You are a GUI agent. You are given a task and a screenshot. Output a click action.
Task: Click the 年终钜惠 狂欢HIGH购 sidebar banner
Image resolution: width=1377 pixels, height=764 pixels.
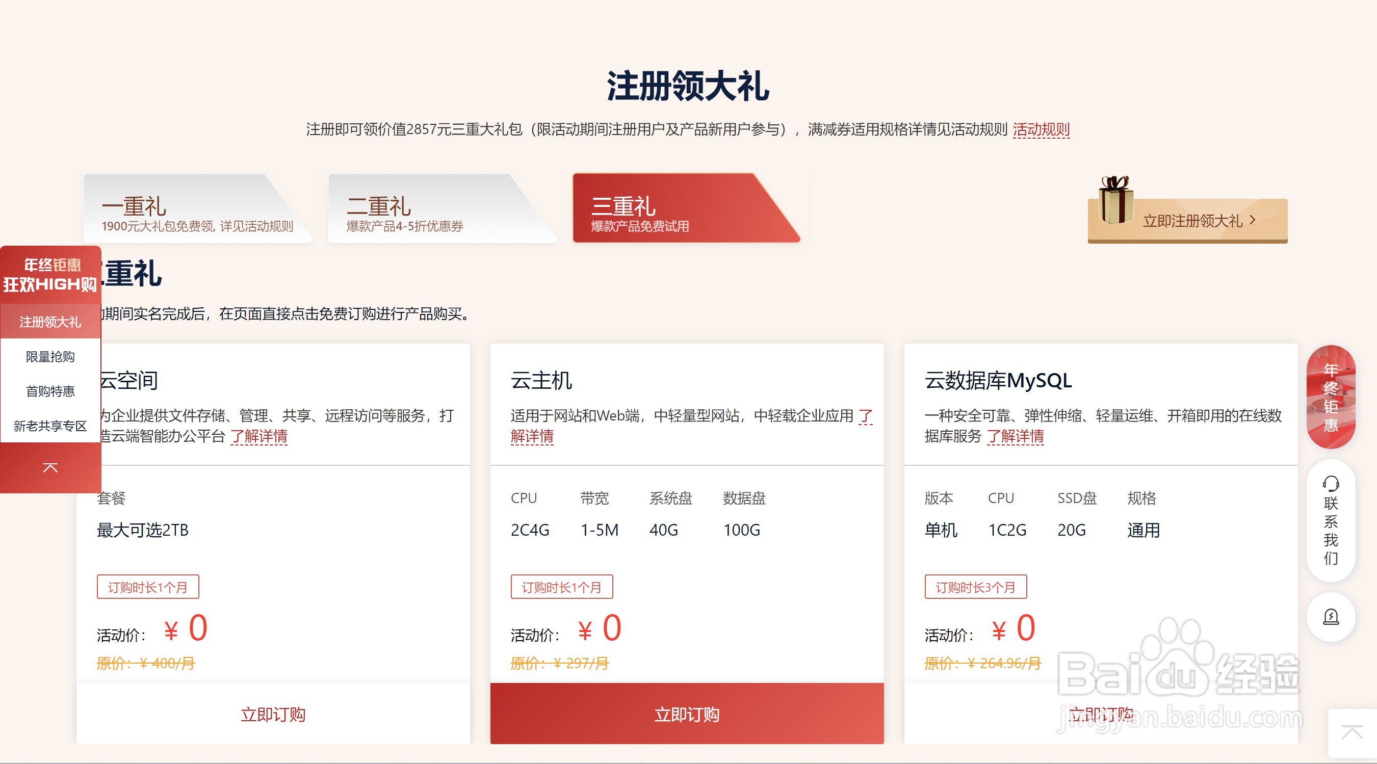[50, 275]
